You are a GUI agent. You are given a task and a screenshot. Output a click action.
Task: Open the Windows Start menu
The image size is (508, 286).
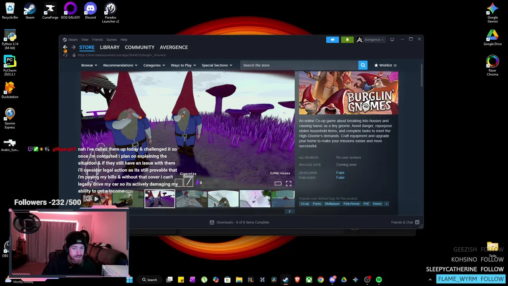pyautogui.click(x=129, y=280)
